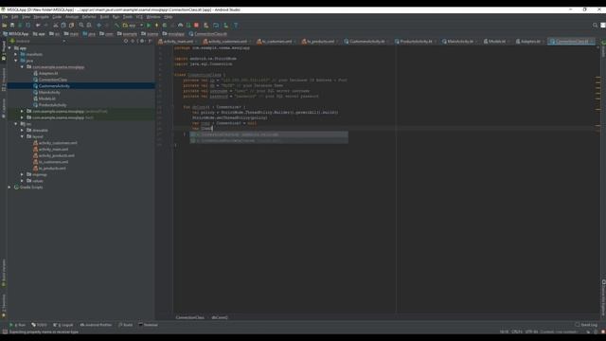Viewport: 606px width, 341px height.
Task: Choose the first code completion suggestion
Action: (269, 135)
